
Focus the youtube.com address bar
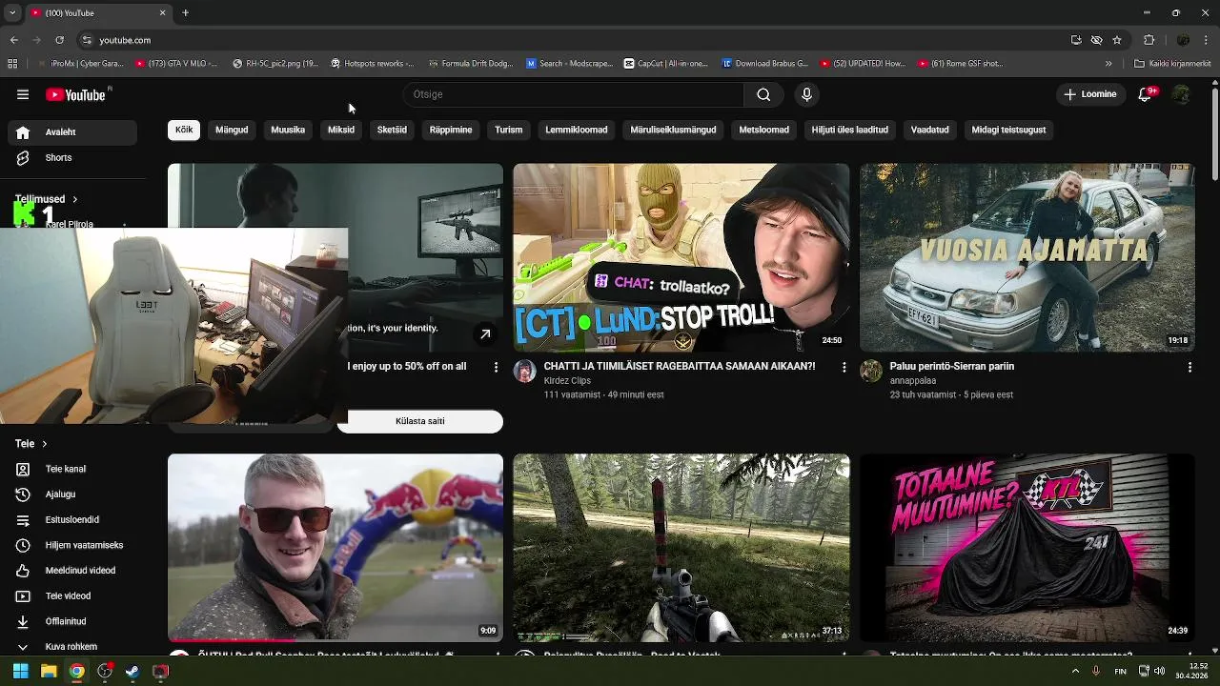[x=572, y=40]
